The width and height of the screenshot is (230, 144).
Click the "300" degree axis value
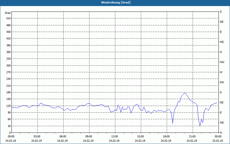tap(9, 66)
